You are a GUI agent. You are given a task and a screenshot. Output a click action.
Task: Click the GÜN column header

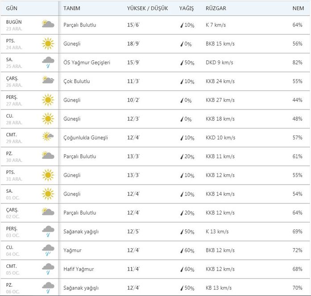(x=12, y=8)
